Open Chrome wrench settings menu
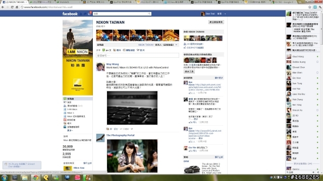Screen dimensions: 323x181 pyautogui.click(x=320, y=7)
